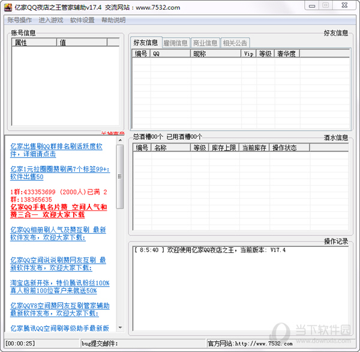The image size is (360, 352).
Task: Switch to the 好友信息 tab
Action: point(146,42)
